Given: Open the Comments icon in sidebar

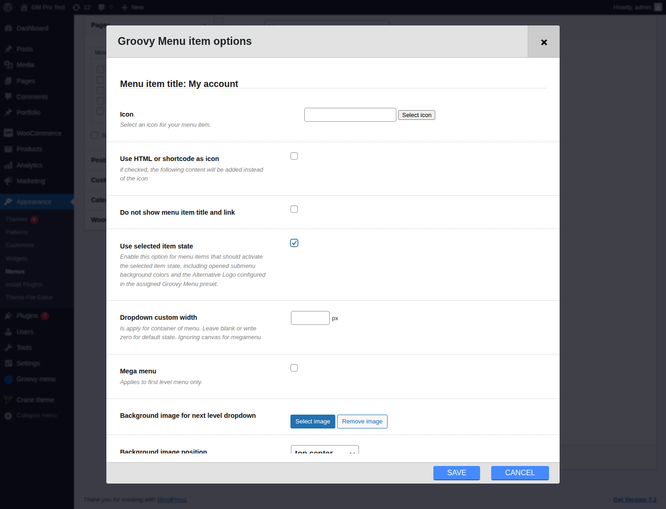Looking at the screenshot, I should (8, 97).
